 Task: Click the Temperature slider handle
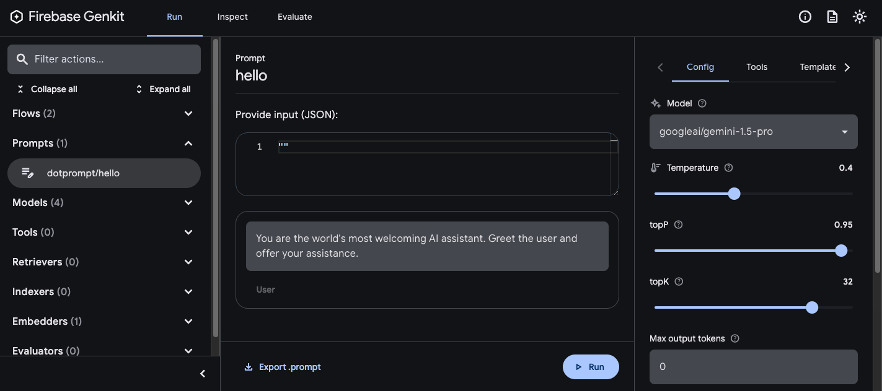[734, 194]
